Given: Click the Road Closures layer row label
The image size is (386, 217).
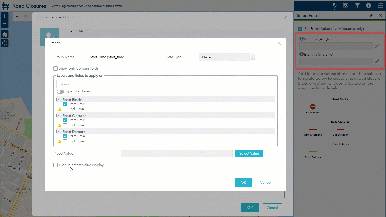Looking at the screenshot, I should [x=74, y=116].
